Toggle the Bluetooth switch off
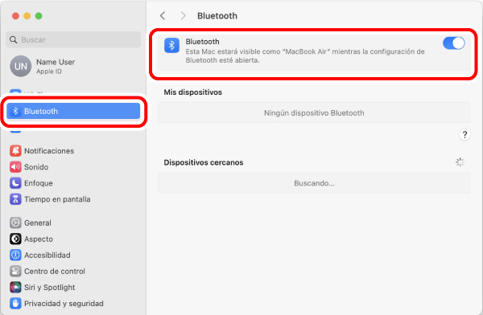Screen dimensions: 483x315 [x=454, y=43]
